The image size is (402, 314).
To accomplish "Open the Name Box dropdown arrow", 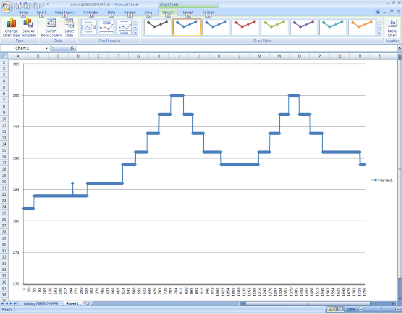I will [46, 48].
